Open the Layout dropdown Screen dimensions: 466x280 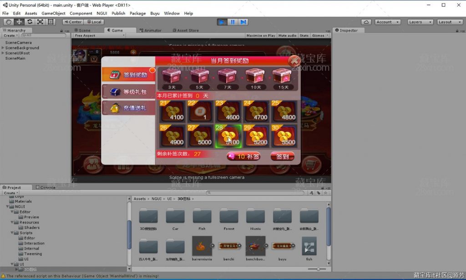point(449,21)
